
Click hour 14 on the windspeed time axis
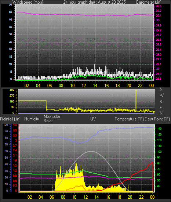[95, 86]
